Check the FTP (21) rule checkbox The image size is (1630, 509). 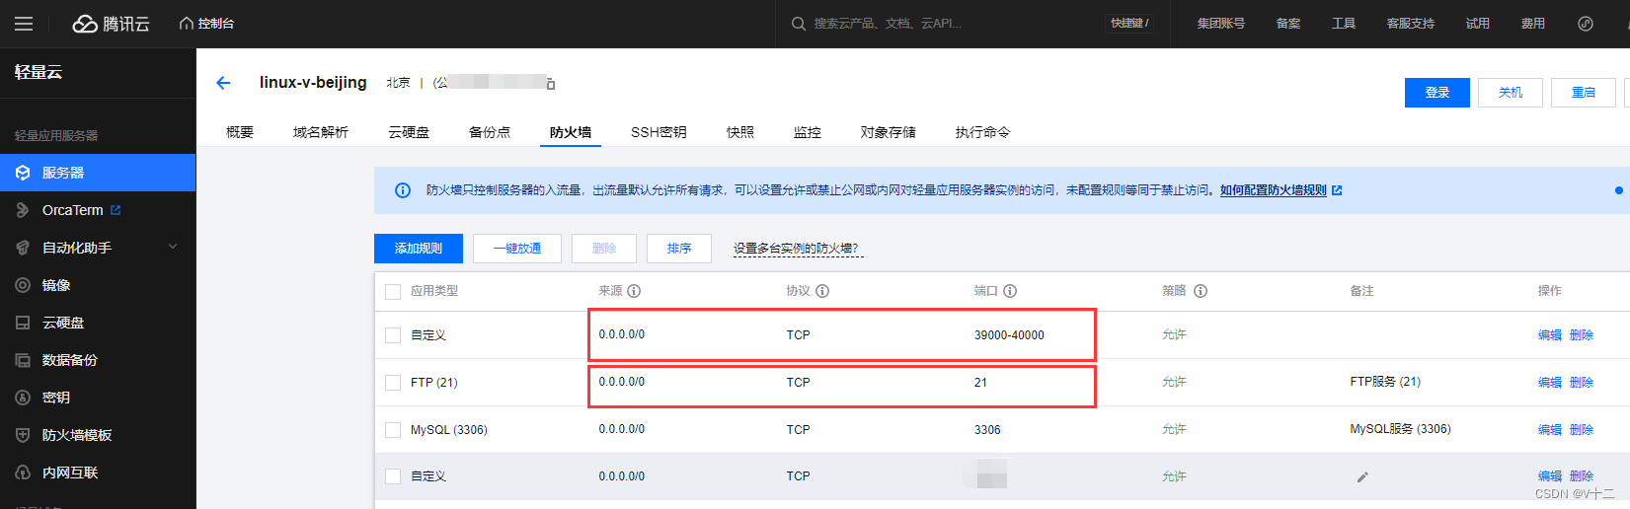point(393,383)
